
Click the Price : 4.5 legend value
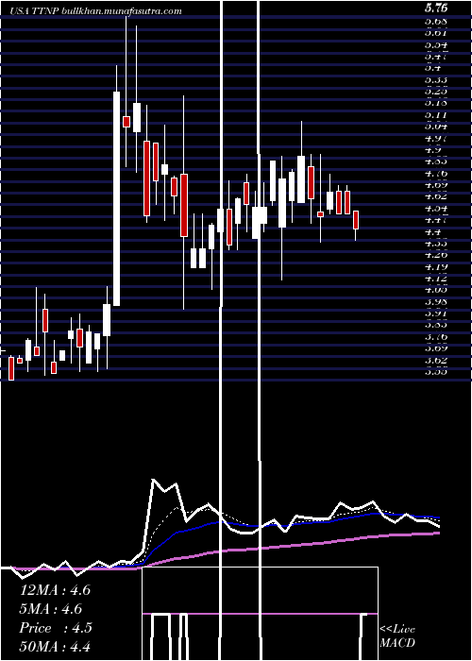(56, 628)
